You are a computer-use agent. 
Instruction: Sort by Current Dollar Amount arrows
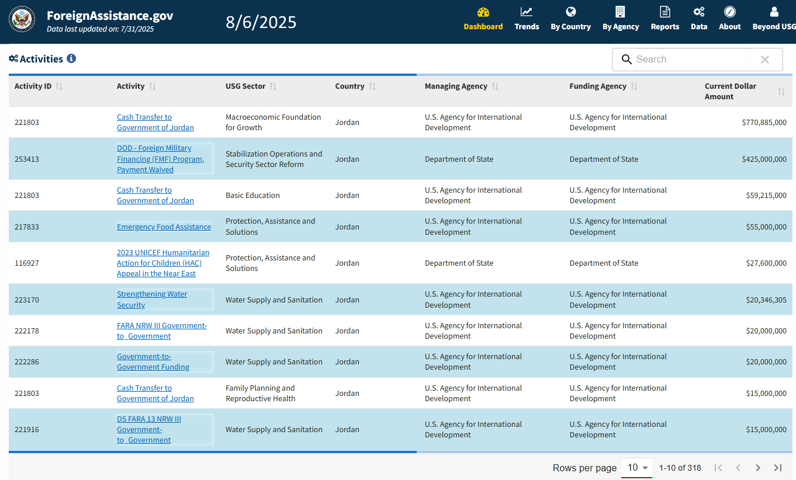781,92
